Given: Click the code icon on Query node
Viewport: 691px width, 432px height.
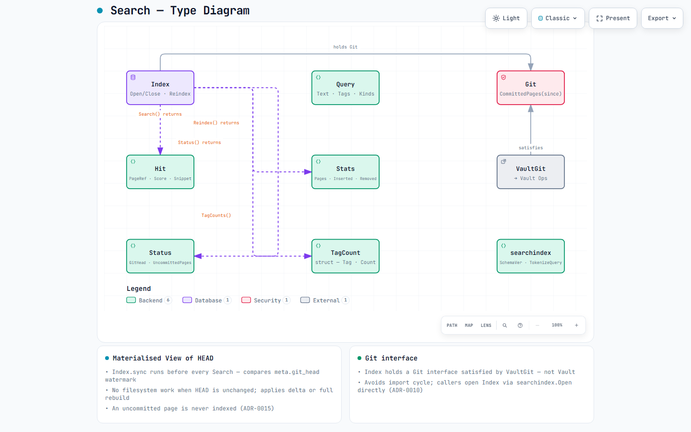Looking at the screenshot, I should 319,77.
